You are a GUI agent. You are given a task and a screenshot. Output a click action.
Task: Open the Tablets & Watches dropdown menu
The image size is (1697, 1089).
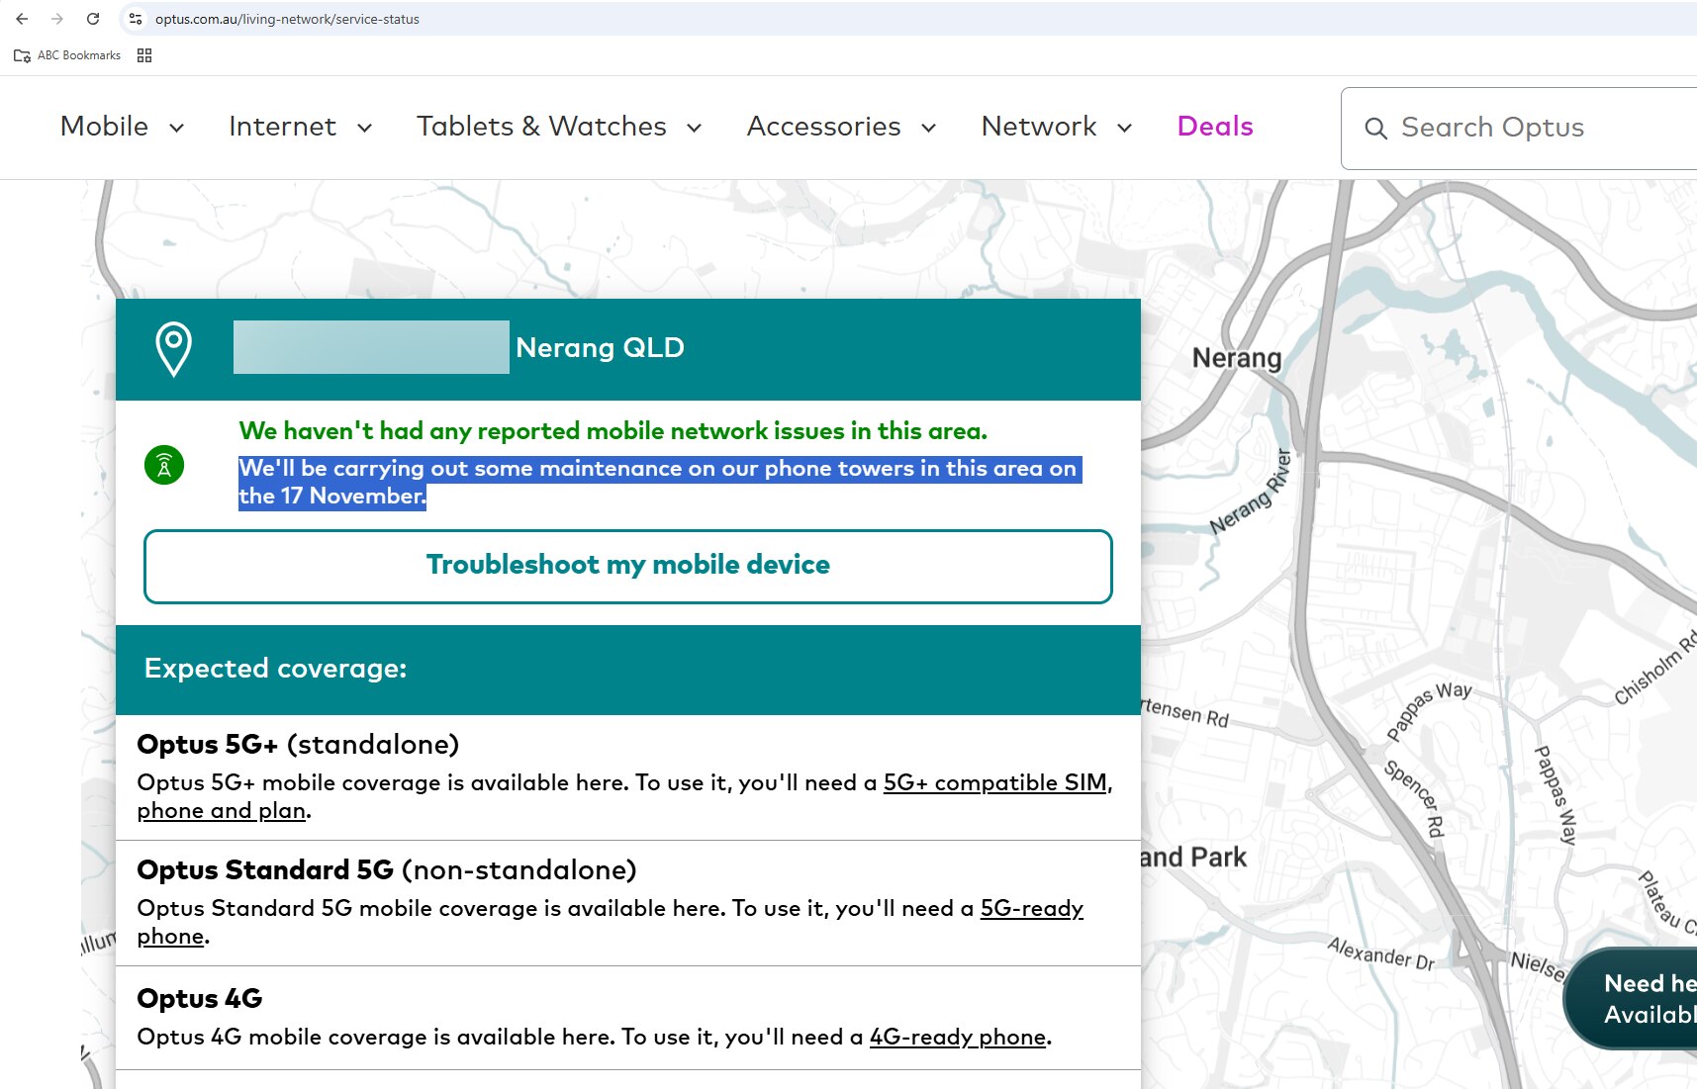(x=558, y=127)
